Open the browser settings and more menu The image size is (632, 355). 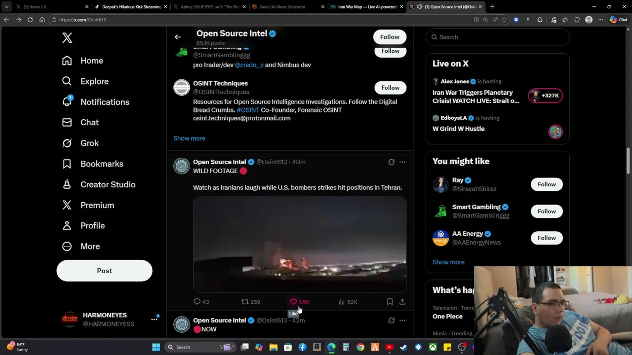point(600,20)
